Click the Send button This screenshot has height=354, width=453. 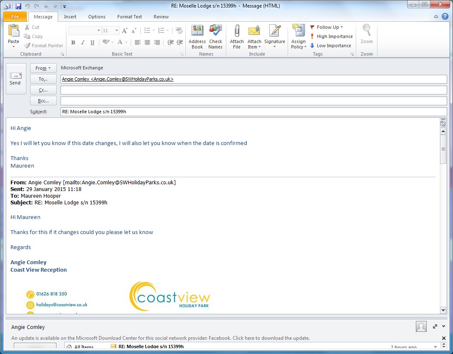click(x=15, y=79)
